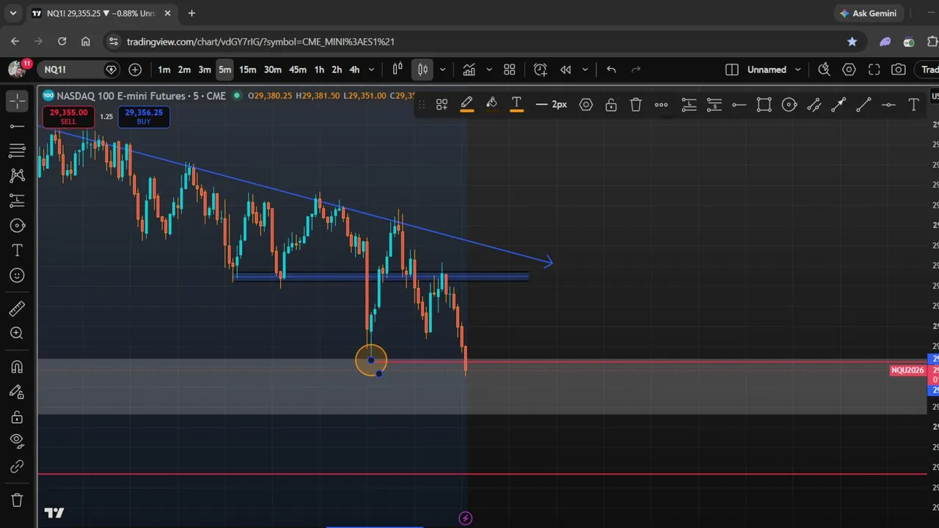Toggle stay in drawing mode

pyautogui.click(x=18, y=392)
